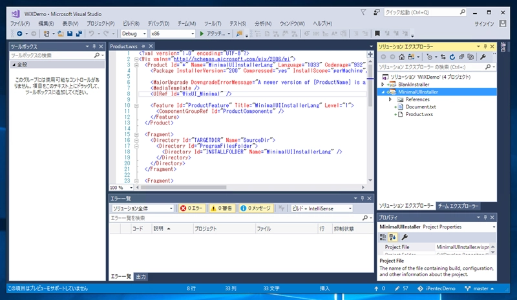The height and width of the screenshot is (300, 517).
Task: Select Product.wxs in Solution Explorer tree
Action: (418, 114)
